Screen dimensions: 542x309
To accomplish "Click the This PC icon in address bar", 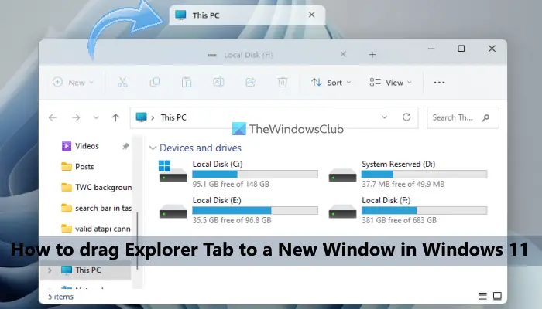I will tap(141, 117).
